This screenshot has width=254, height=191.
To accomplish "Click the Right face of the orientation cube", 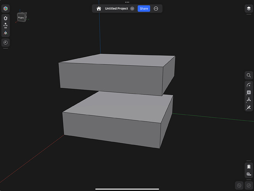I will pyautogui.click(x=21, y=18).
